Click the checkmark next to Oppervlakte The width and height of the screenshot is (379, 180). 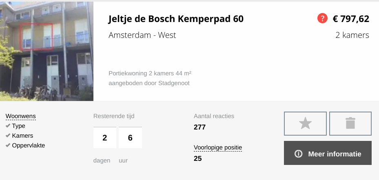coord(8,145)
